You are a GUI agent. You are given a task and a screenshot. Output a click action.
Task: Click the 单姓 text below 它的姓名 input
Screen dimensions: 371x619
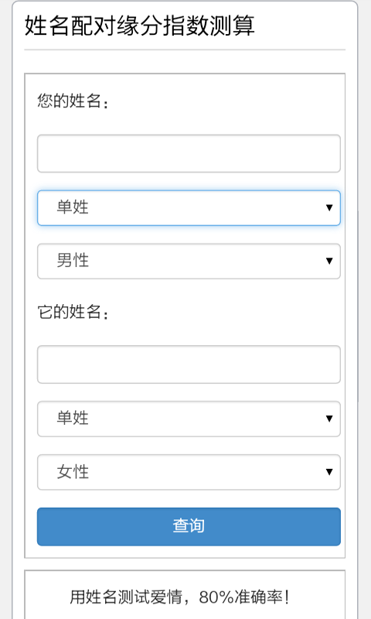pos(73,418)
